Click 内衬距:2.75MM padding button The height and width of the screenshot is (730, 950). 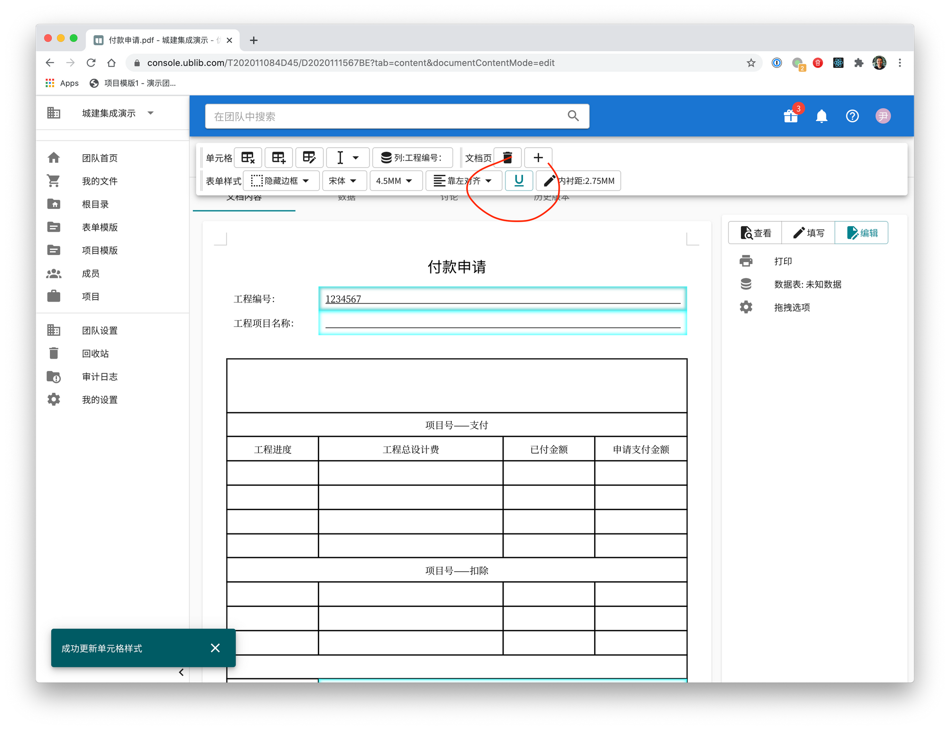pos(579,181)
